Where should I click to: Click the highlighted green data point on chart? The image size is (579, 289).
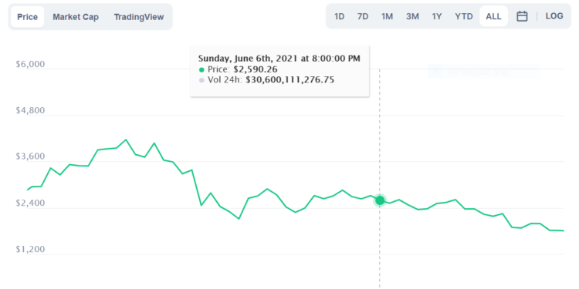pyautogui.click(x=380, y=200)
